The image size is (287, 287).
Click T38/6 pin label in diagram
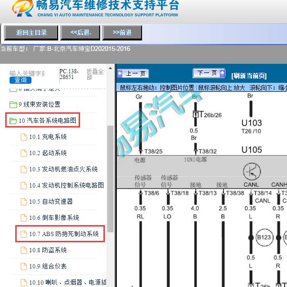pos(152,193)
